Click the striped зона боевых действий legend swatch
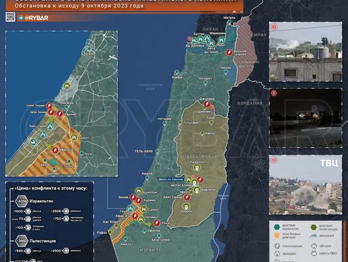This screenshot has width=348, height=262. [277, 236]
